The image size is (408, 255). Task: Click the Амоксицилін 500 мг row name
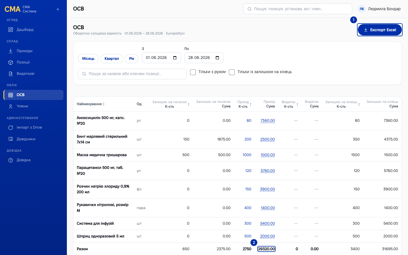pyautogui.click(x=101, y=121)
